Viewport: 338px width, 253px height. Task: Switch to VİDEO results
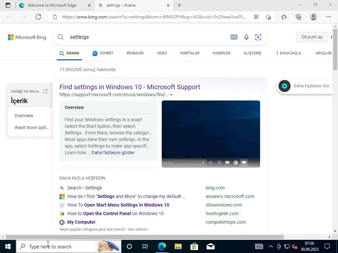coord(162,53)
